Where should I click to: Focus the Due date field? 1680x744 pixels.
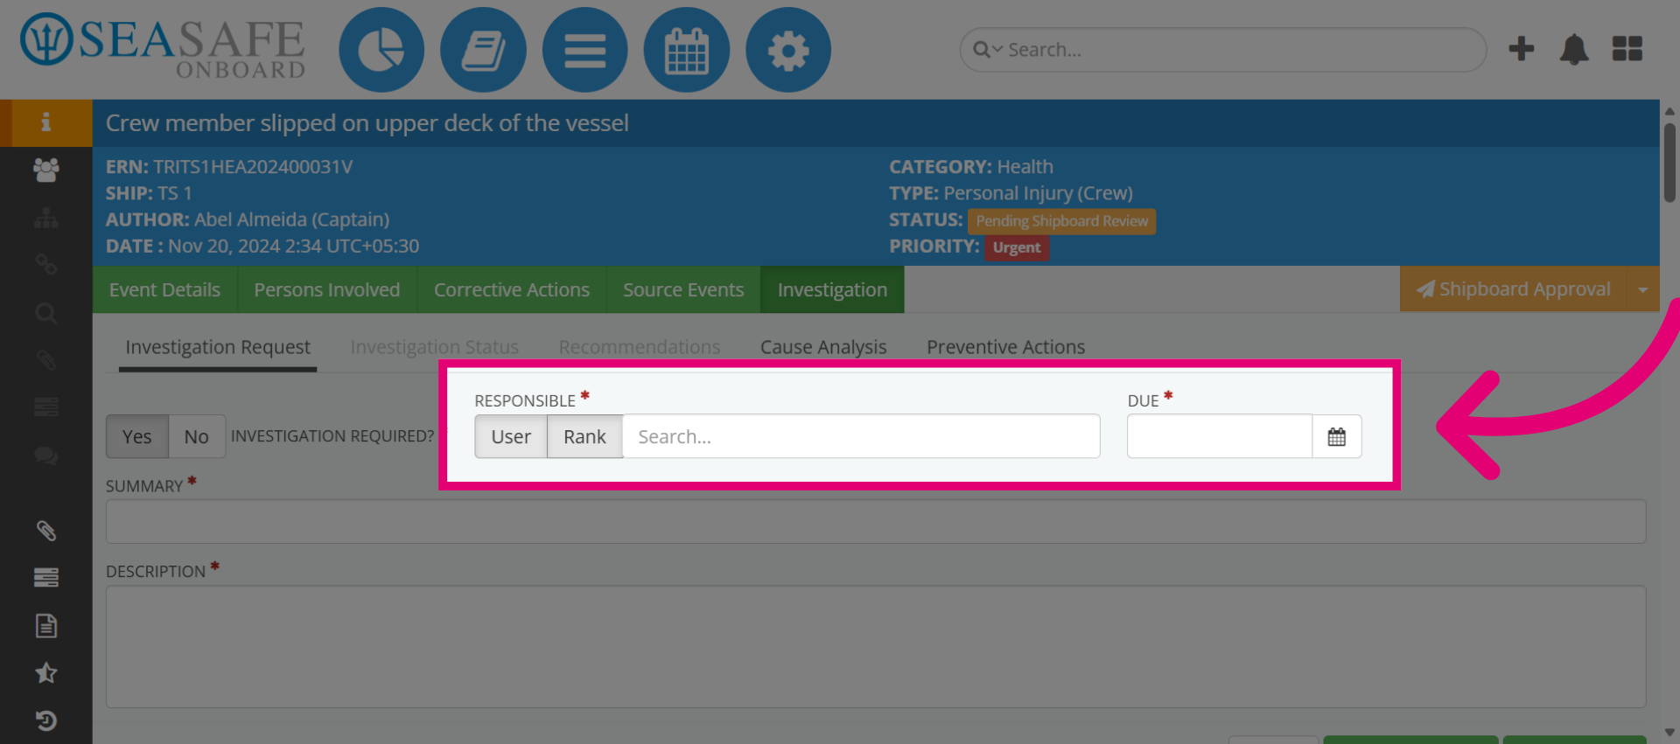(x=1220, y=436)
